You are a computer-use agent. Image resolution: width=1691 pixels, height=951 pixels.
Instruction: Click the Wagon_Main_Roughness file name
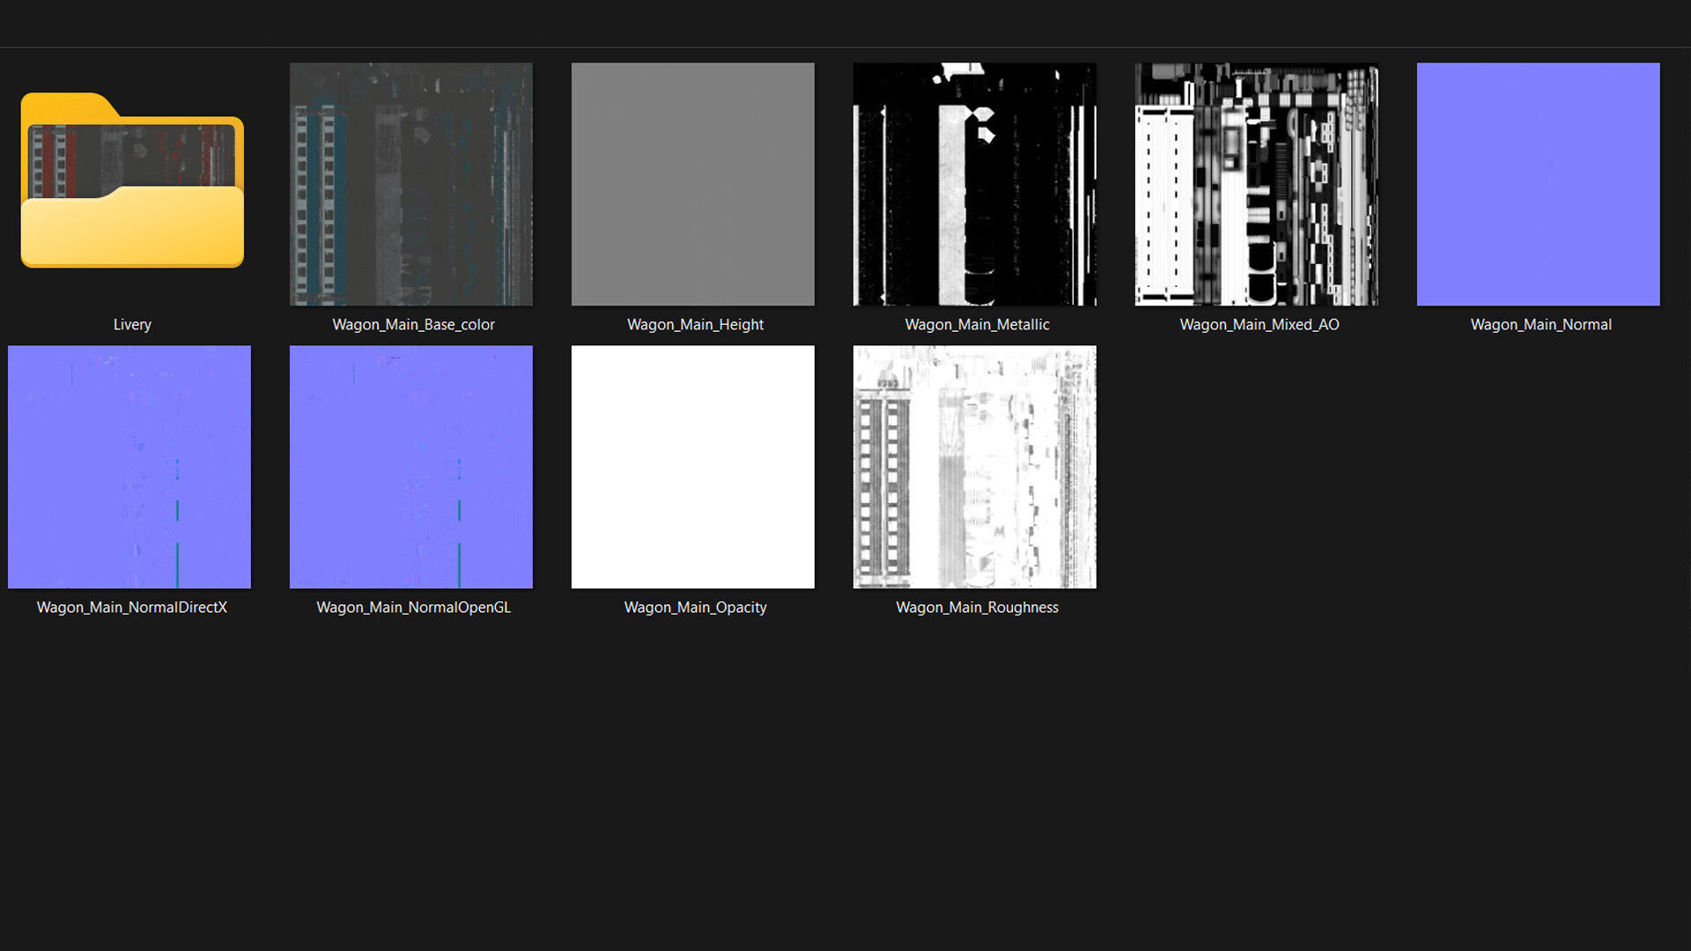977,608
